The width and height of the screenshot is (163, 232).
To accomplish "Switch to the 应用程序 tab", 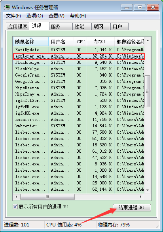I will 17,27.
